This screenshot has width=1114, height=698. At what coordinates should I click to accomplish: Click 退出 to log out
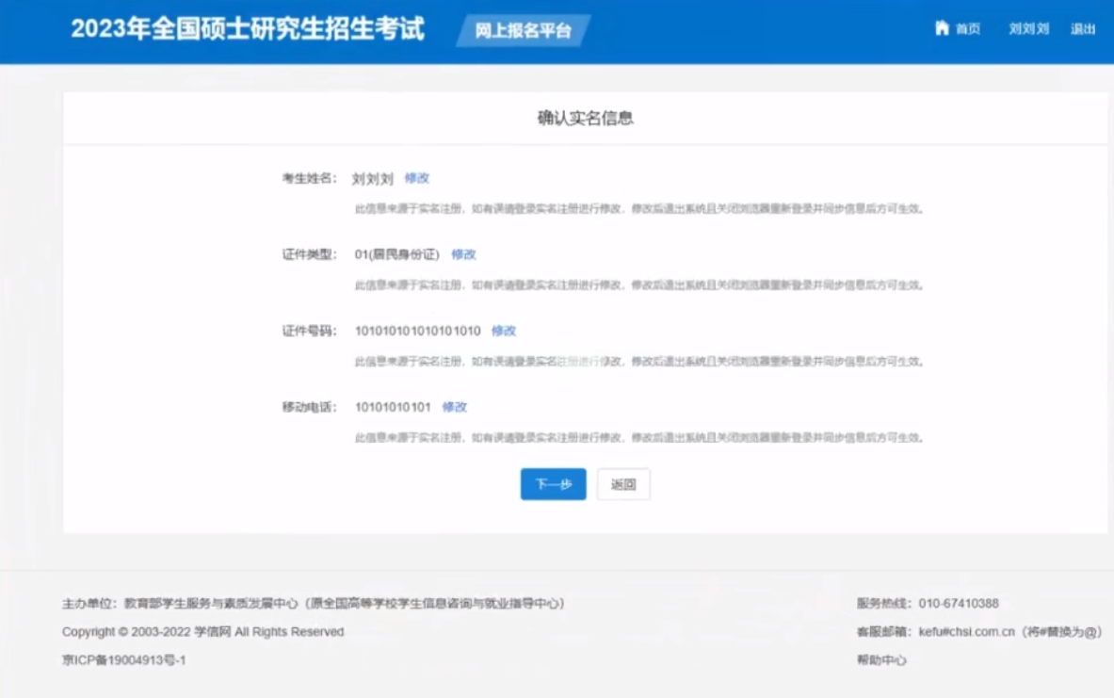pos(1085,29)
